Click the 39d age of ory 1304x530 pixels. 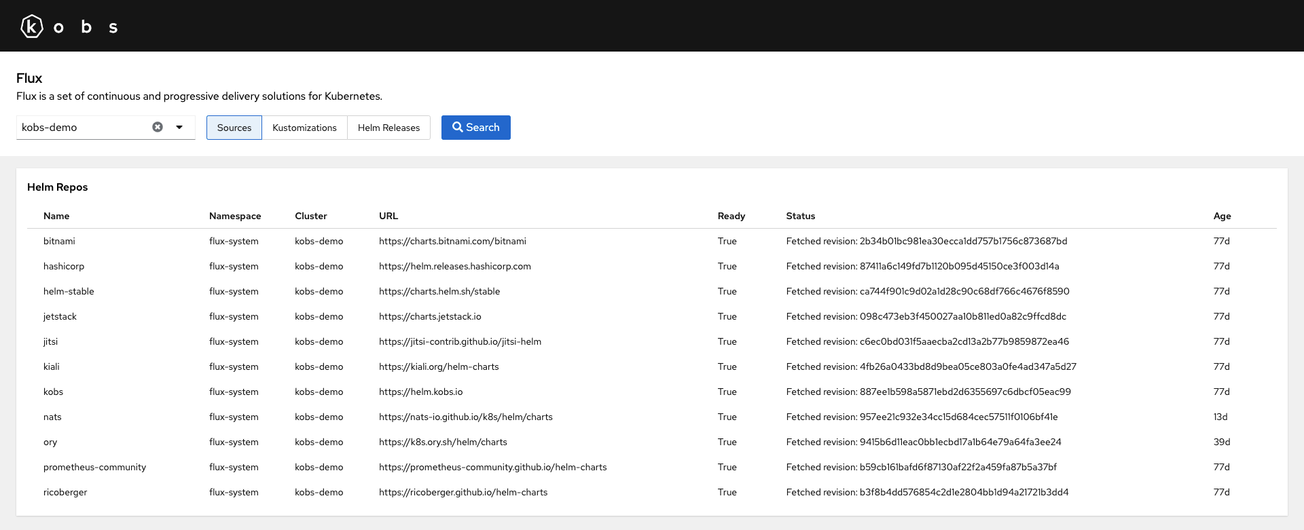1222,442
